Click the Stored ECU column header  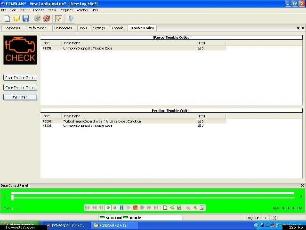211,43
